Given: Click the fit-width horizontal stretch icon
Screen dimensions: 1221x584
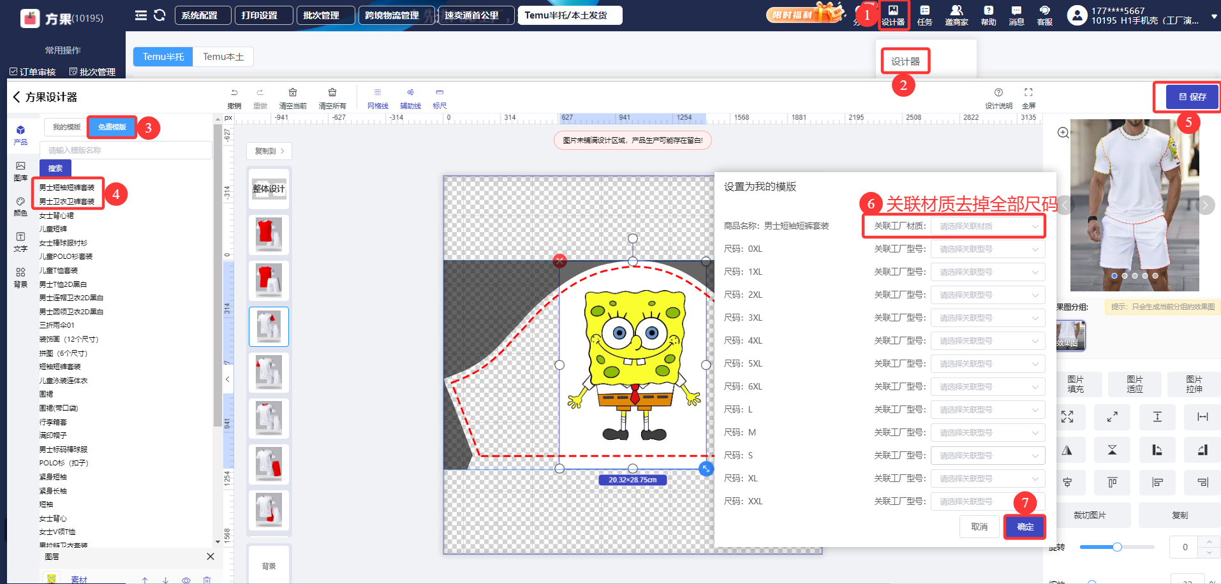Looking at the screenshot, I should pyautogui.click(x=1202, y=417).
